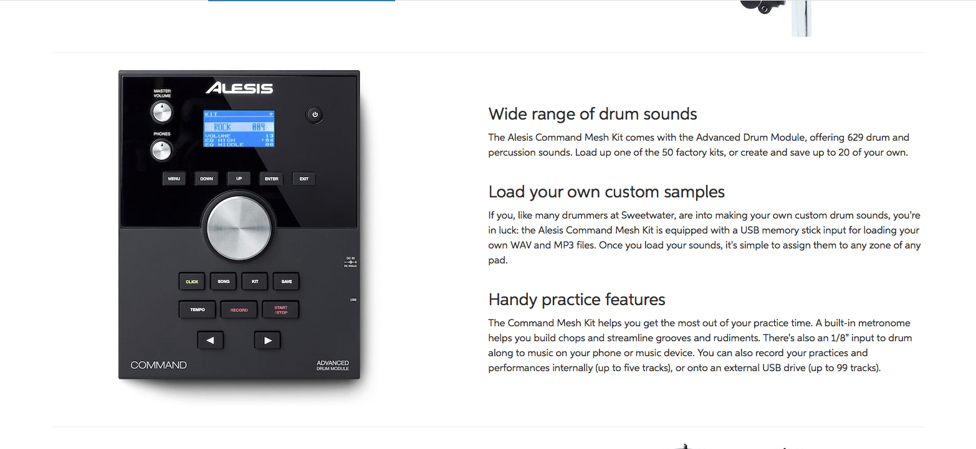Click the CLICK metronome button in the module image

coord(192,281)
